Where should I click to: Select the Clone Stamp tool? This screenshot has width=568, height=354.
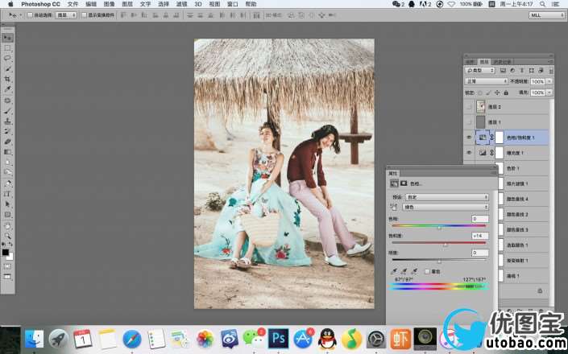click(x=7, y=121)
